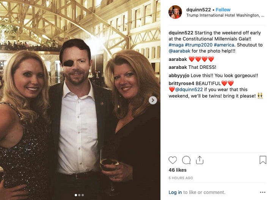272x200 pixels.
Task: Open the Trump International Hotel location link
Action: tap(225, 16)
